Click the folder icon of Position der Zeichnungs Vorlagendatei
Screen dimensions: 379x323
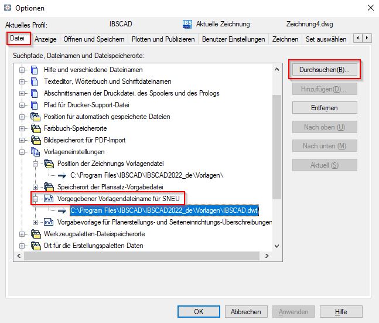pyautogui.click(x=49, y=164)
